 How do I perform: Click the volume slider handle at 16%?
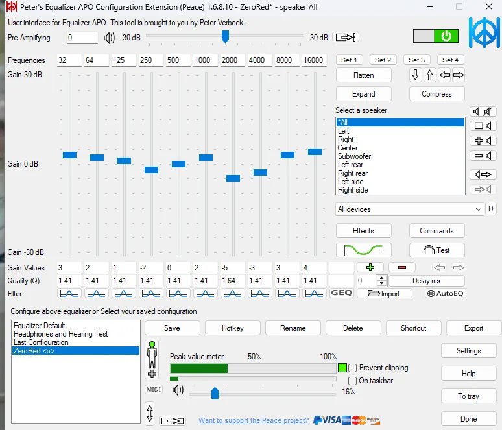(215, 393)
